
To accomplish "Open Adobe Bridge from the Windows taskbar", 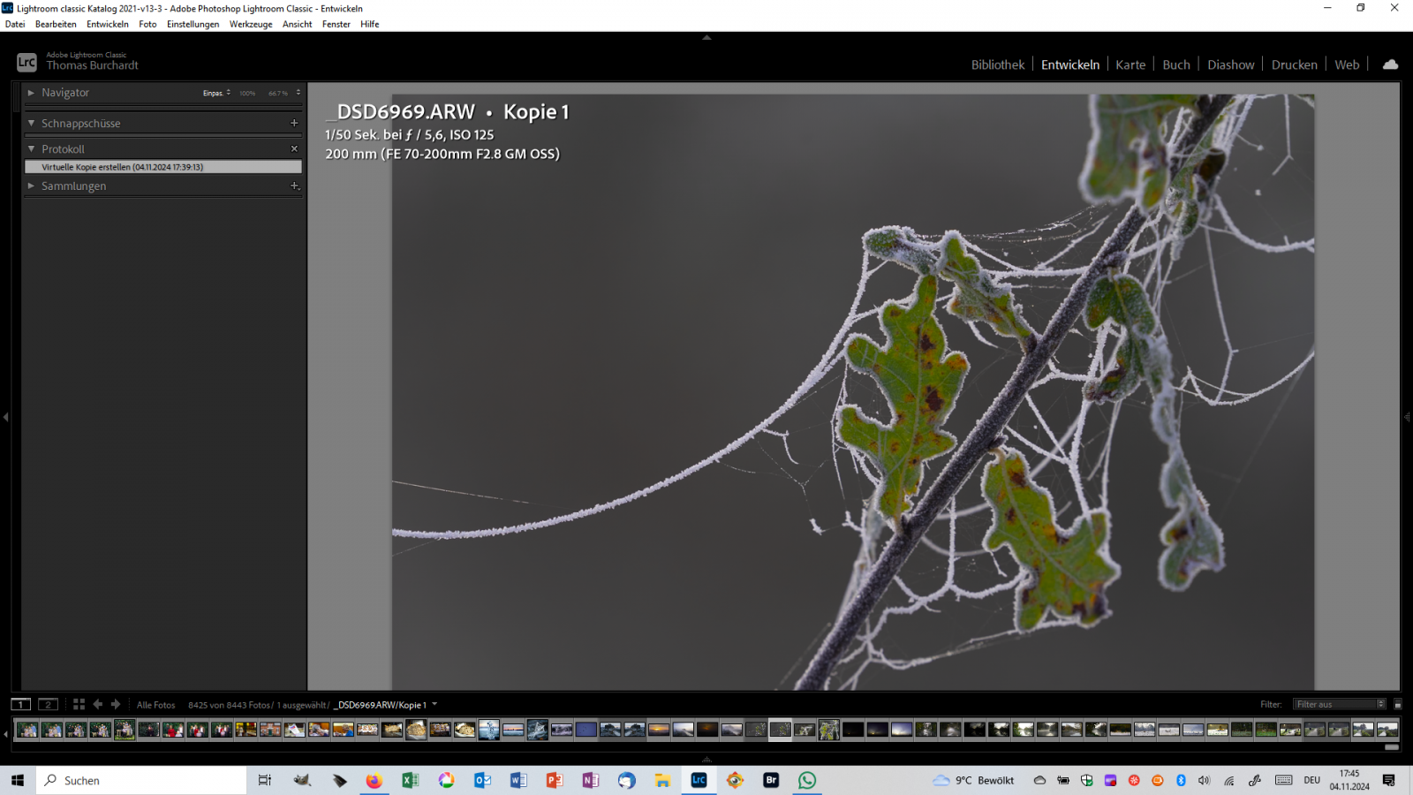I will coord(771,780).
